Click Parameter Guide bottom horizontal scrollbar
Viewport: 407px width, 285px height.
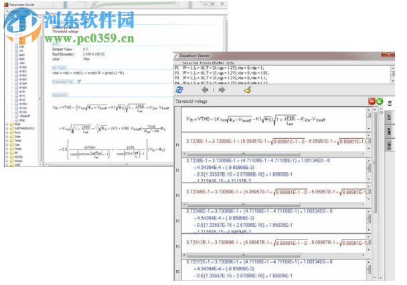click(x=110, y=164)
